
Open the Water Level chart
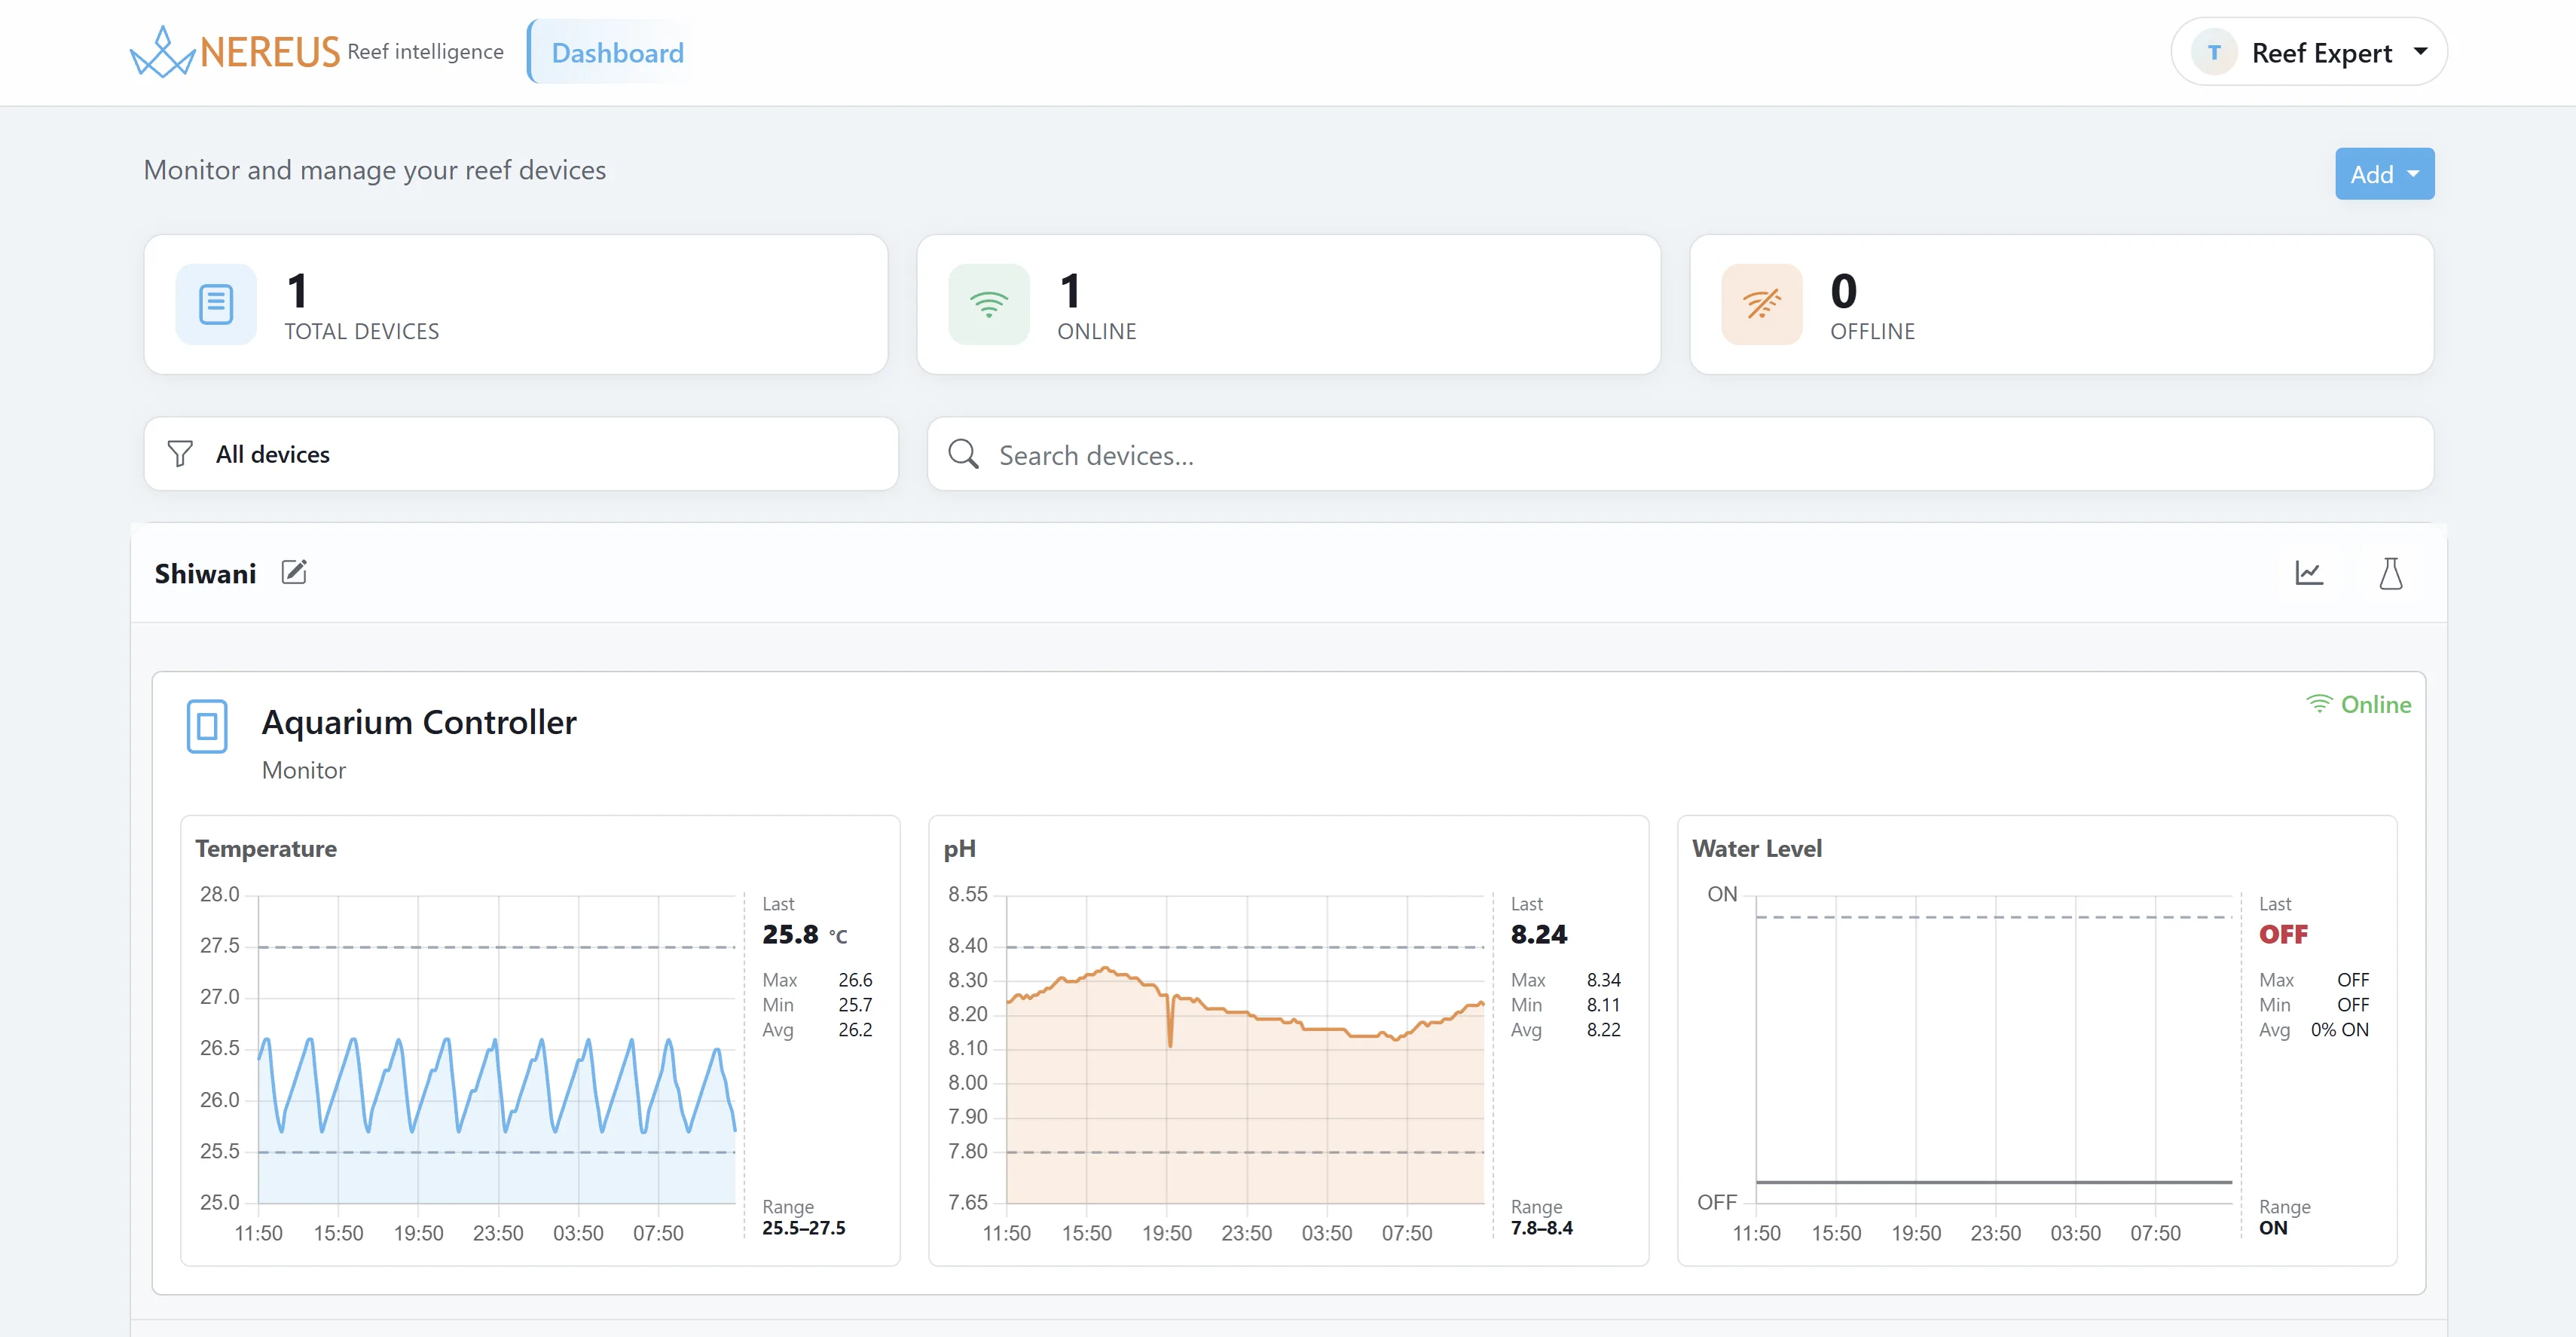tap(1994, 1050)
